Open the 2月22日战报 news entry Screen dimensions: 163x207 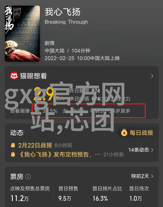35,145
